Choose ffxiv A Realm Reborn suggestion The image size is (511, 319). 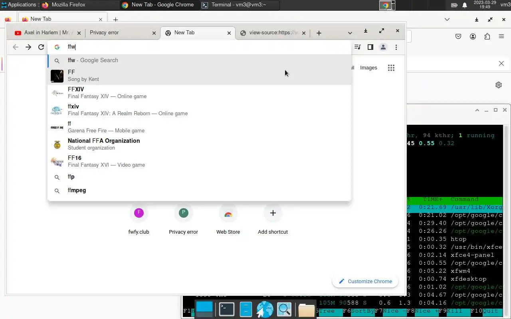(200, 110)
